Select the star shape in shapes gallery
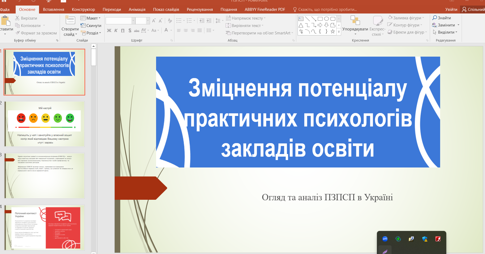Image resolution: width=485 pixels, height=254 pixels. click(333, 31)
